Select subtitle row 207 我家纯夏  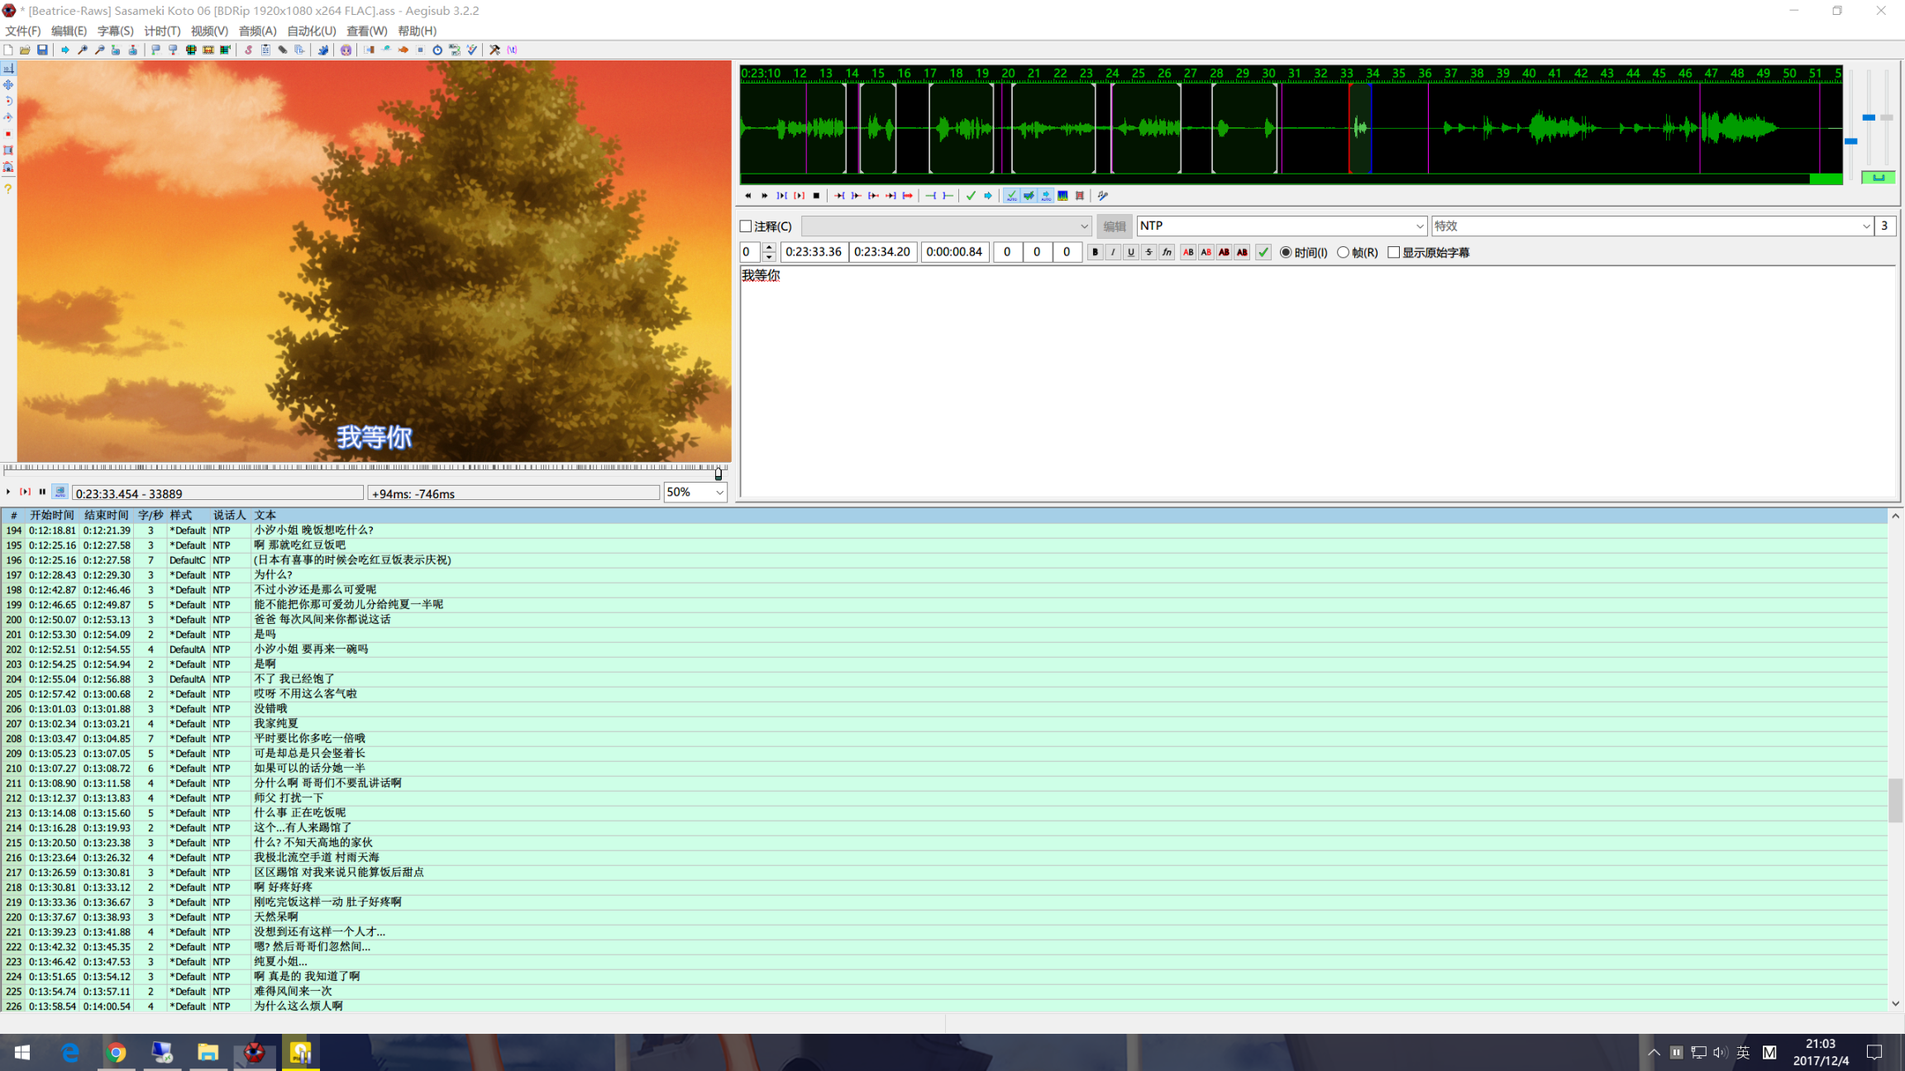coord(944,724)
